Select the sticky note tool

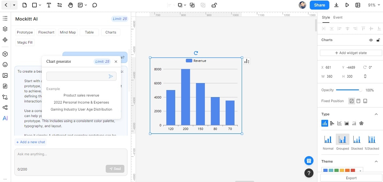[x=80, y=5]
